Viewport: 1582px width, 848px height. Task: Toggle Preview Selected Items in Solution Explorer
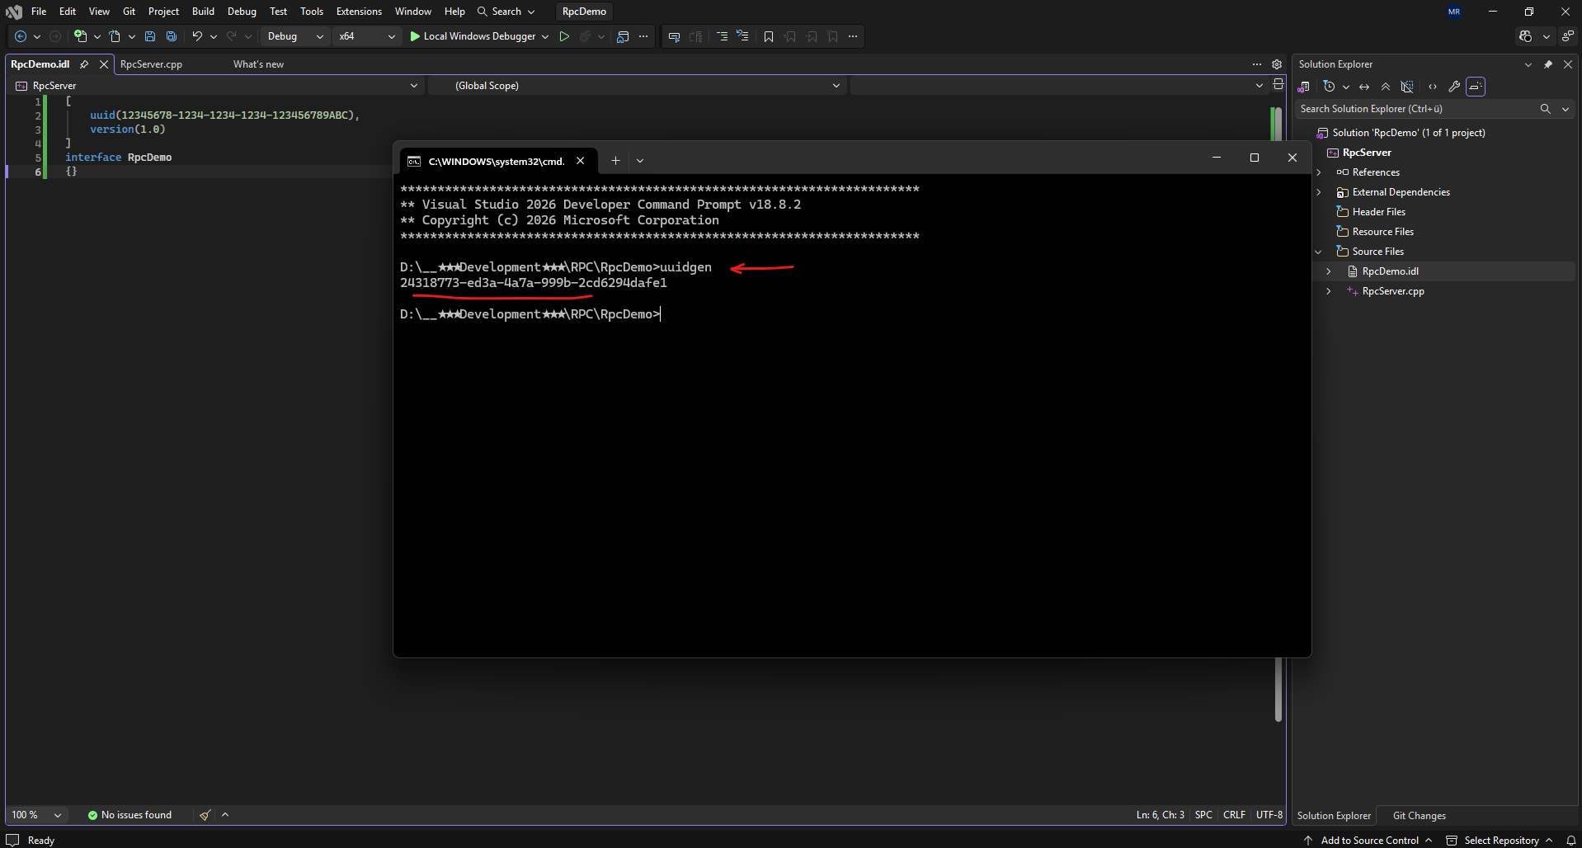pos(1476,87)
